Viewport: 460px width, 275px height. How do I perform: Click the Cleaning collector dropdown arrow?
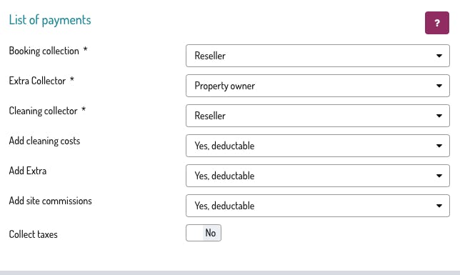click(439, 116)
